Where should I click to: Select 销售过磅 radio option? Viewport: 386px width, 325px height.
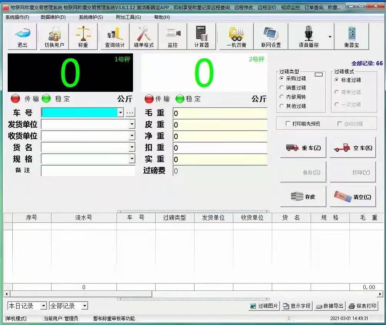coord(282,88)
